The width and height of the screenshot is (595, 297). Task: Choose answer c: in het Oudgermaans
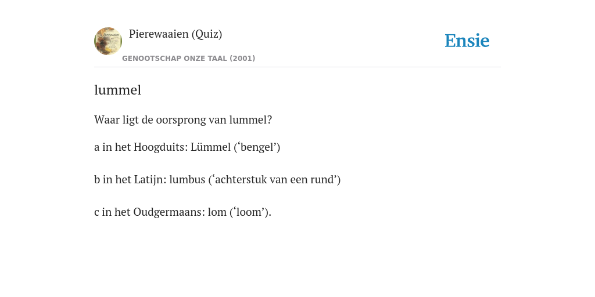click(x=182, y=212)
